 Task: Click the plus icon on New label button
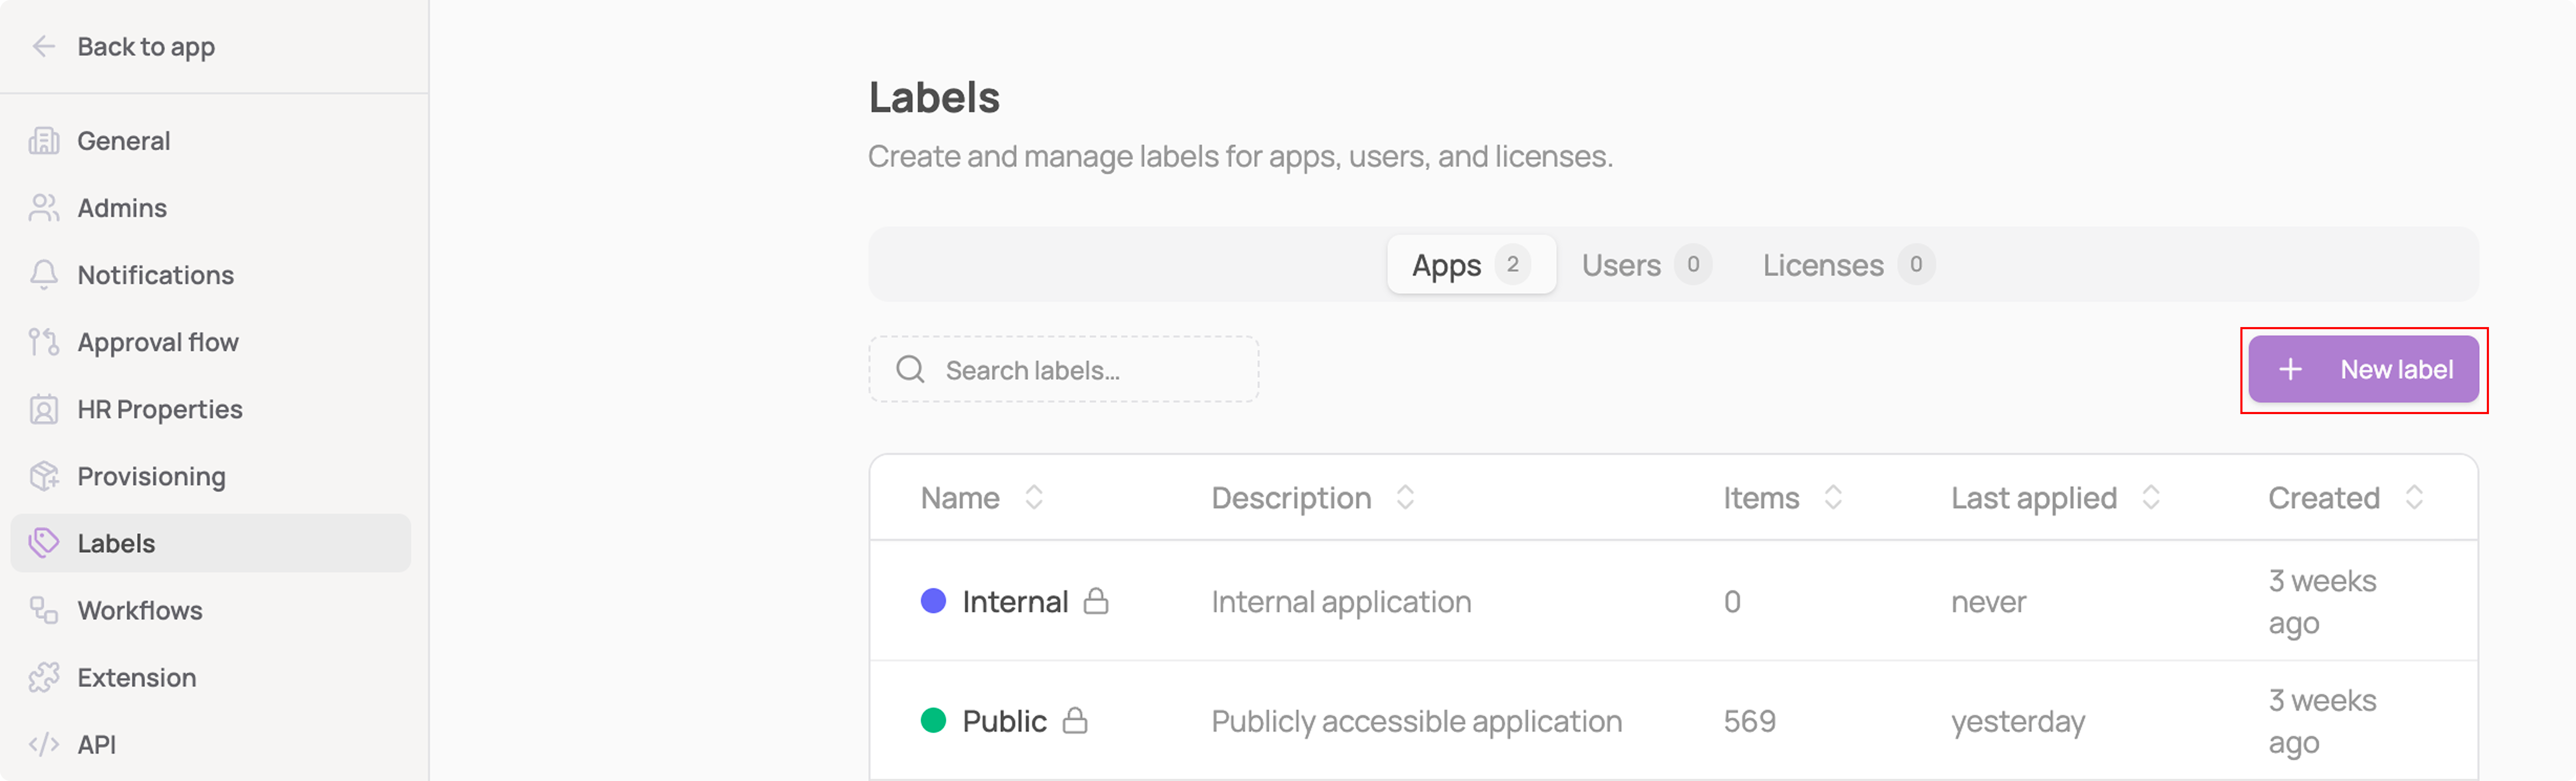tap(2290, 370)
